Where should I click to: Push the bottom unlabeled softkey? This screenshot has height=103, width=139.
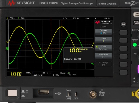123,72
